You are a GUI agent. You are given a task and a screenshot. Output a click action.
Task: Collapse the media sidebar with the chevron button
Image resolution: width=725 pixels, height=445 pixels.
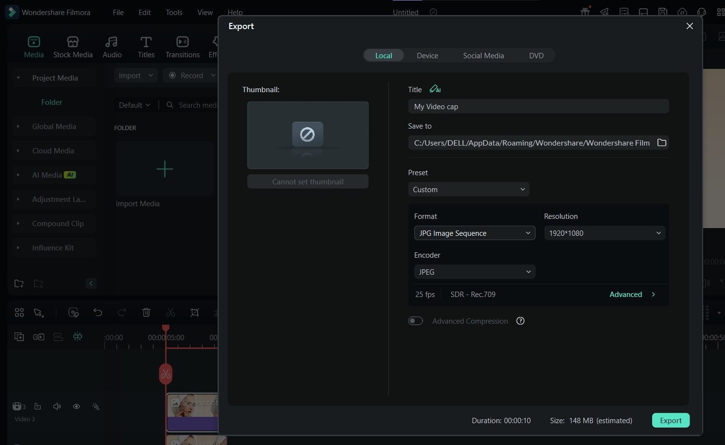tap(91, 283)
